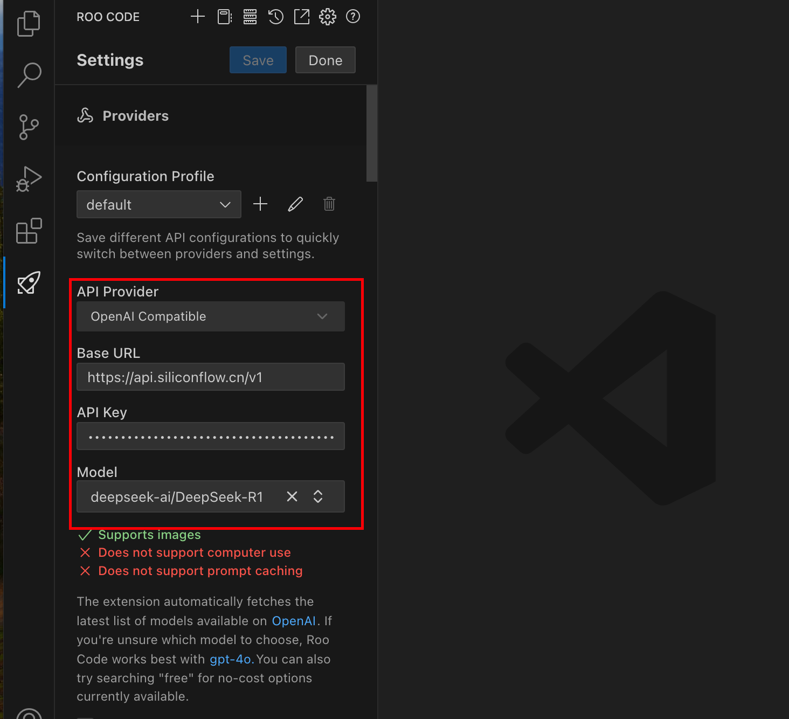Open Run and Debug view
The width and height of the screenshot is (789, 719).
(29, 179)
